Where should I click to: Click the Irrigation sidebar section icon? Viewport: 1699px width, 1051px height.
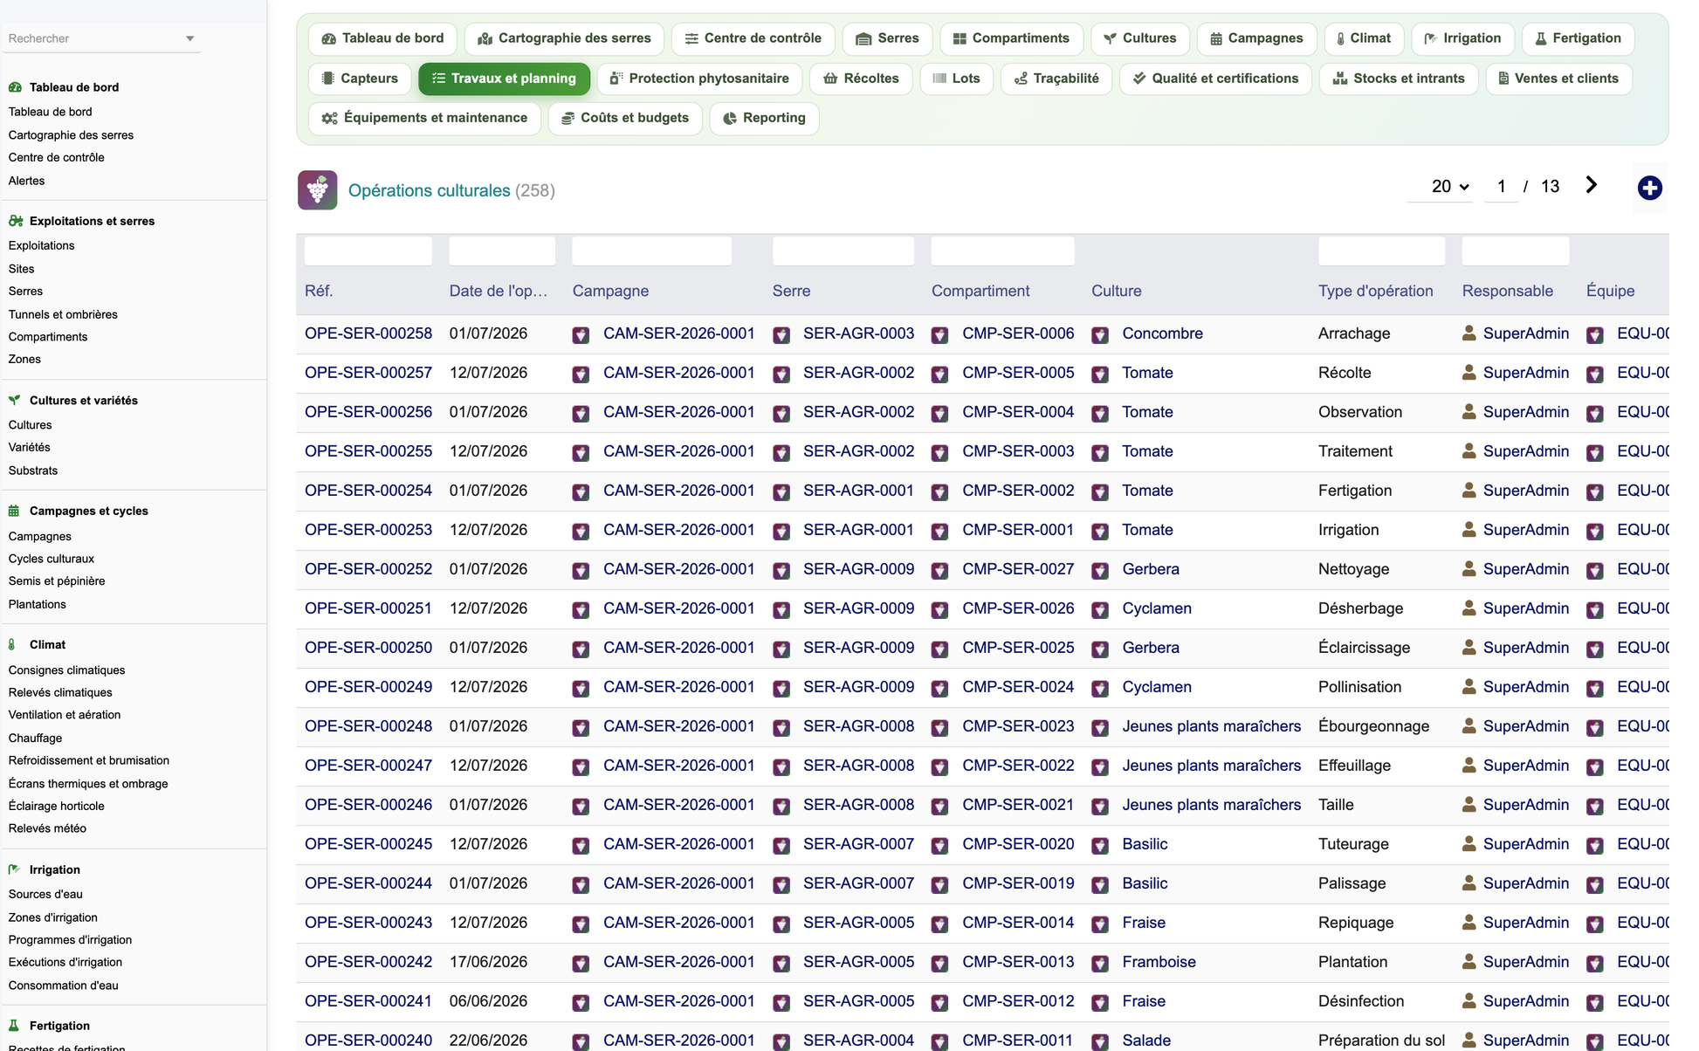click(x=14, y=869)
